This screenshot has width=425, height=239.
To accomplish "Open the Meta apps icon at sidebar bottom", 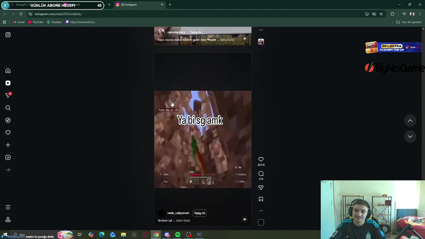I will 8,220.
